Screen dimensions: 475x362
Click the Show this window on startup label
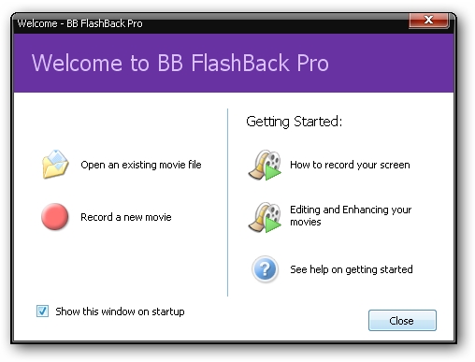(120, 311)
